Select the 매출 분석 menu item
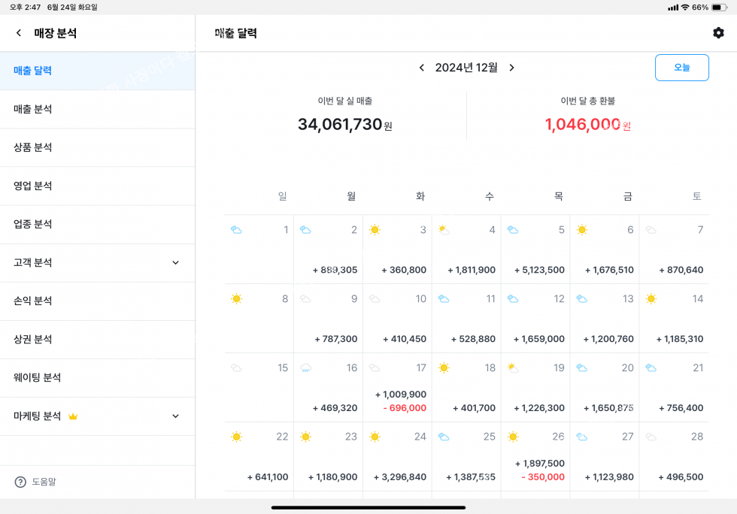737x514 pixels. click(33, 109)
